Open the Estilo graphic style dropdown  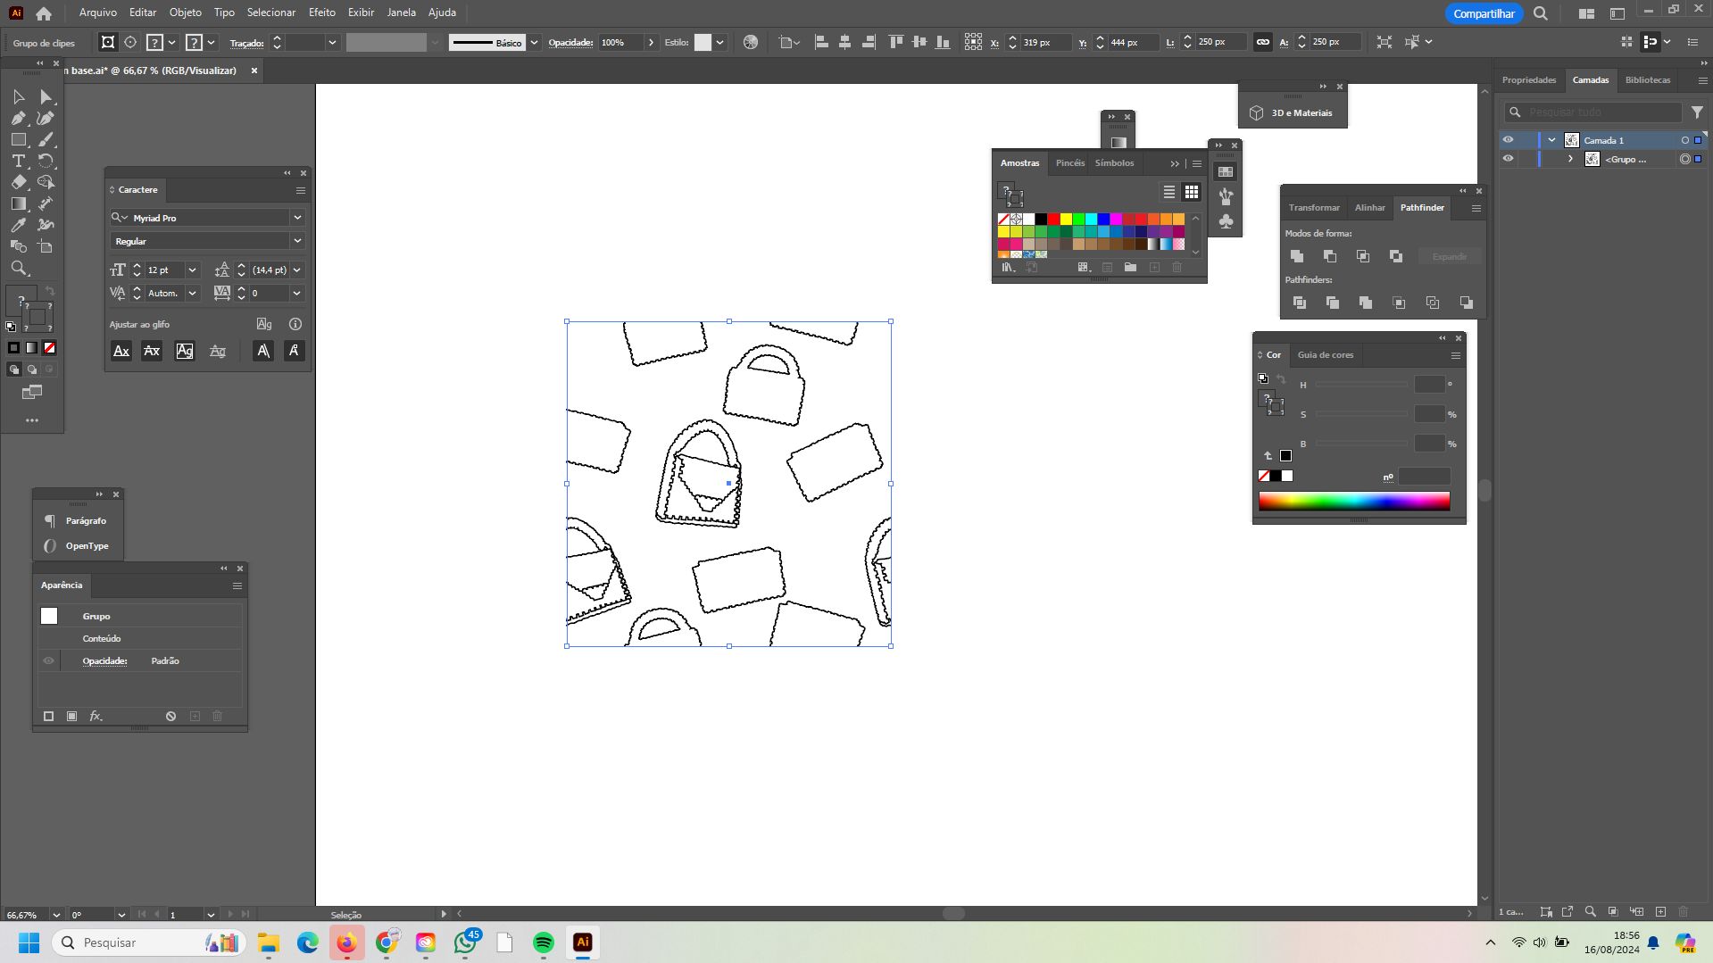coord(719,42)
